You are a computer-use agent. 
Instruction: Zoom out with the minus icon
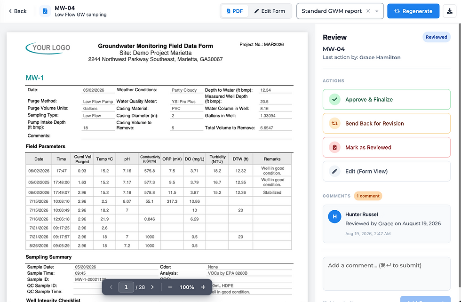coord(170,287)
